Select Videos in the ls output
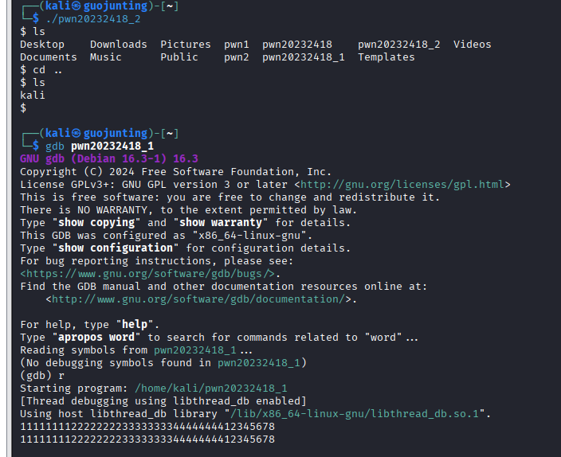 tap(473, 45)
